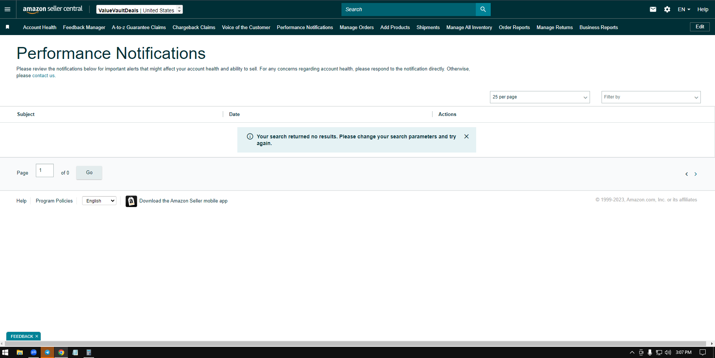Click Download the Amazon Seller mobile app
This screenshot has width=715, height=358.
point(183,201)
